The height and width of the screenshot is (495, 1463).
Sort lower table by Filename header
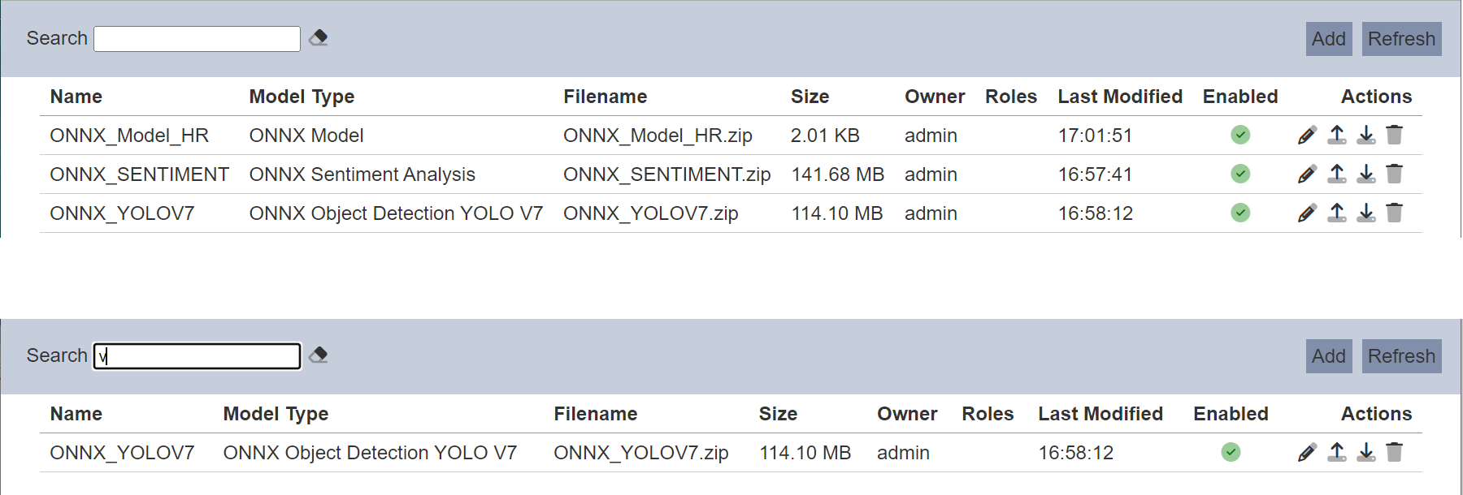coord(596,414)
